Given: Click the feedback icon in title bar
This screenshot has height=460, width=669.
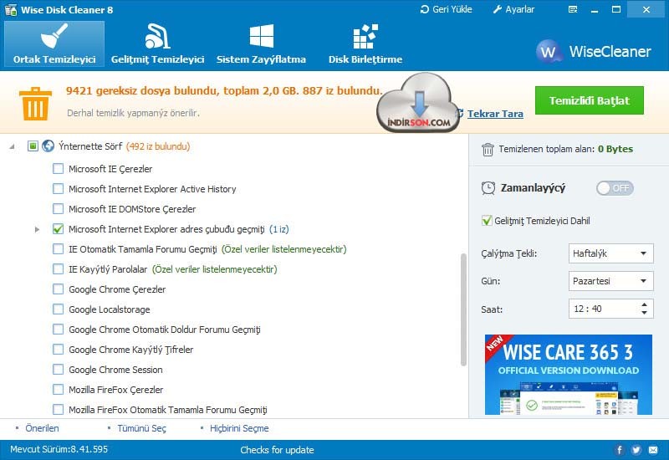Looking at the screenshot, I should coord(573,9).
